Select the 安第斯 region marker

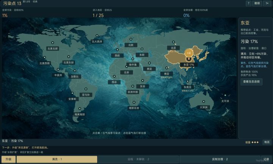coord(72,93)
